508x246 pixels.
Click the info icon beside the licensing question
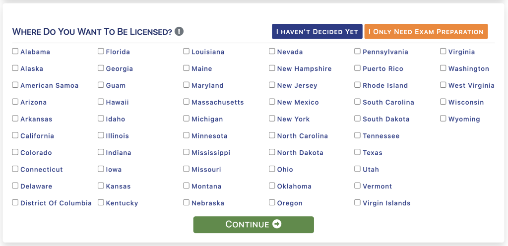pyautogui.click(x=179, y=31)
